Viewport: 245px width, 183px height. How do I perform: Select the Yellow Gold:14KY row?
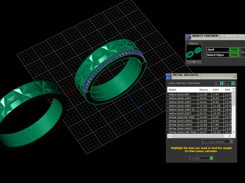200,102
